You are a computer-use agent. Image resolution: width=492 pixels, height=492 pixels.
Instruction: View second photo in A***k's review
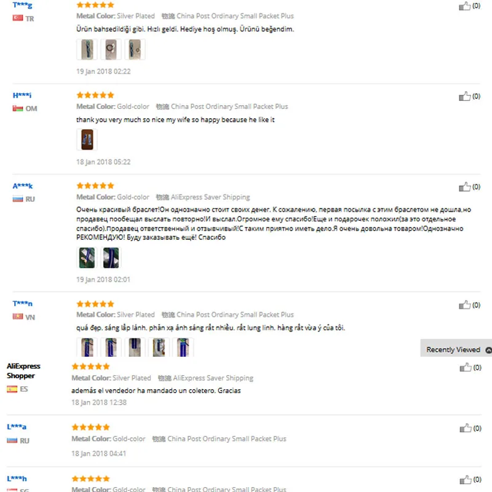[x=111, y=258]
